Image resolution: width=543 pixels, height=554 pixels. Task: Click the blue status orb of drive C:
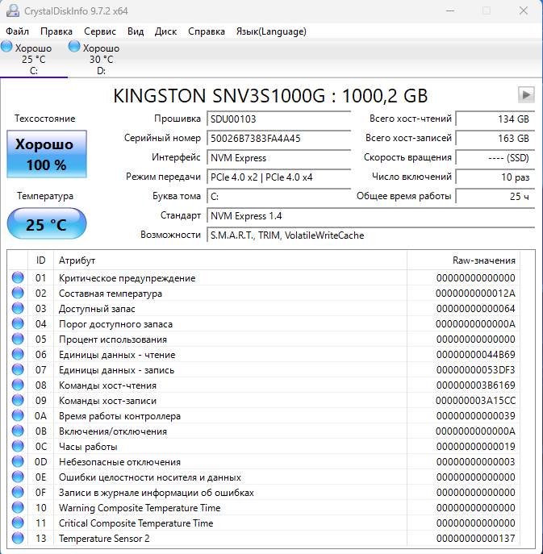[x=7, y=48]
